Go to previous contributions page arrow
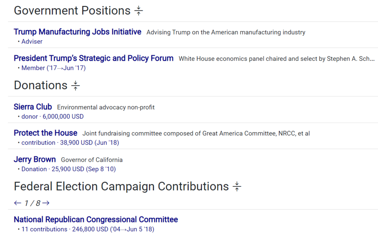The image size is (378, 234). coord(18,203)
